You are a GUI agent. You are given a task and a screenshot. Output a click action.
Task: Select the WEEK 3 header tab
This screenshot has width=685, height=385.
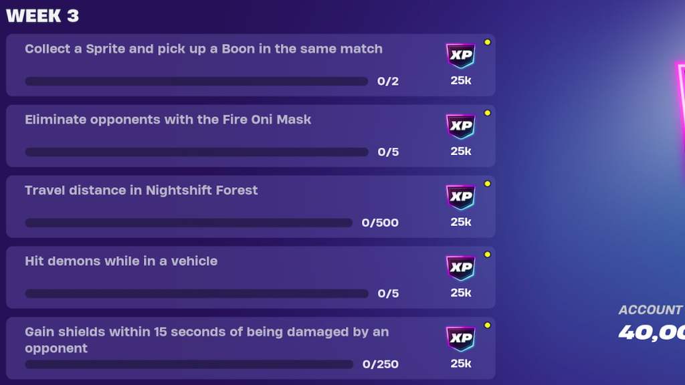[x=42, y=15]
